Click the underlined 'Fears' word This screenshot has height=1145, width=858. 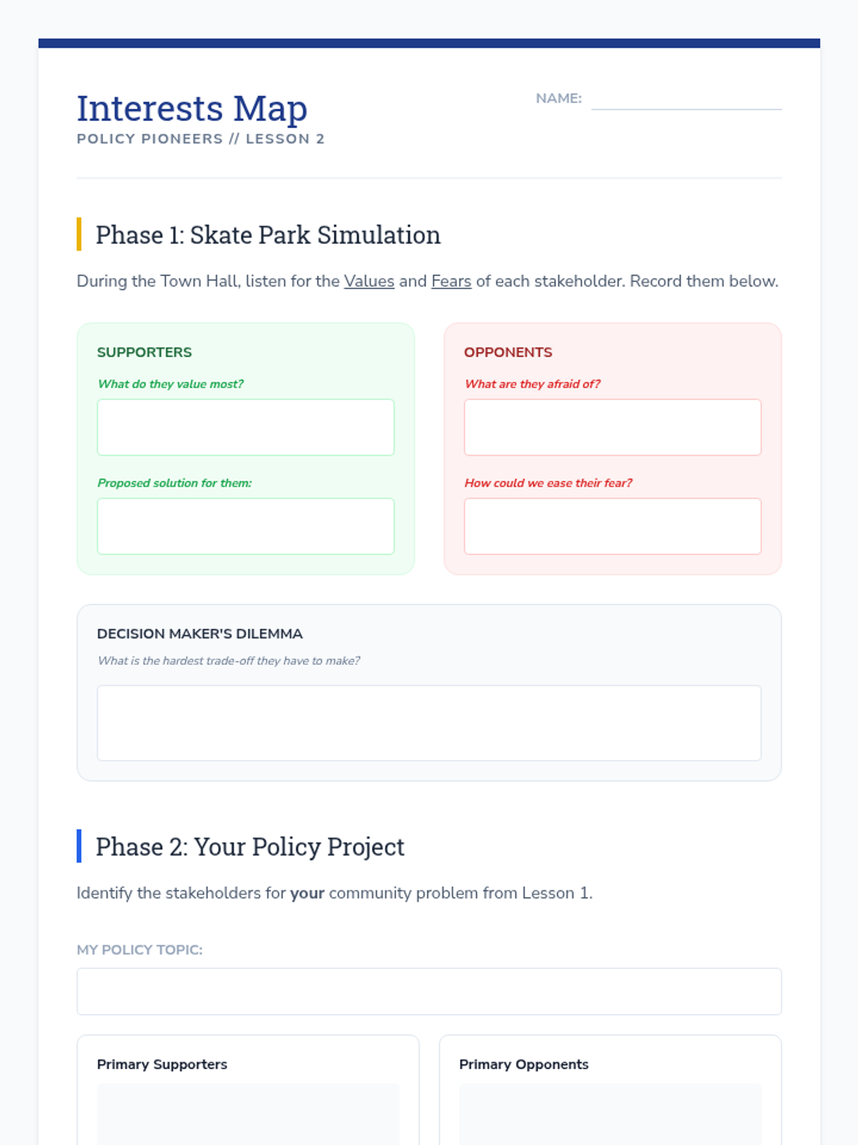(x=451, y=281)
